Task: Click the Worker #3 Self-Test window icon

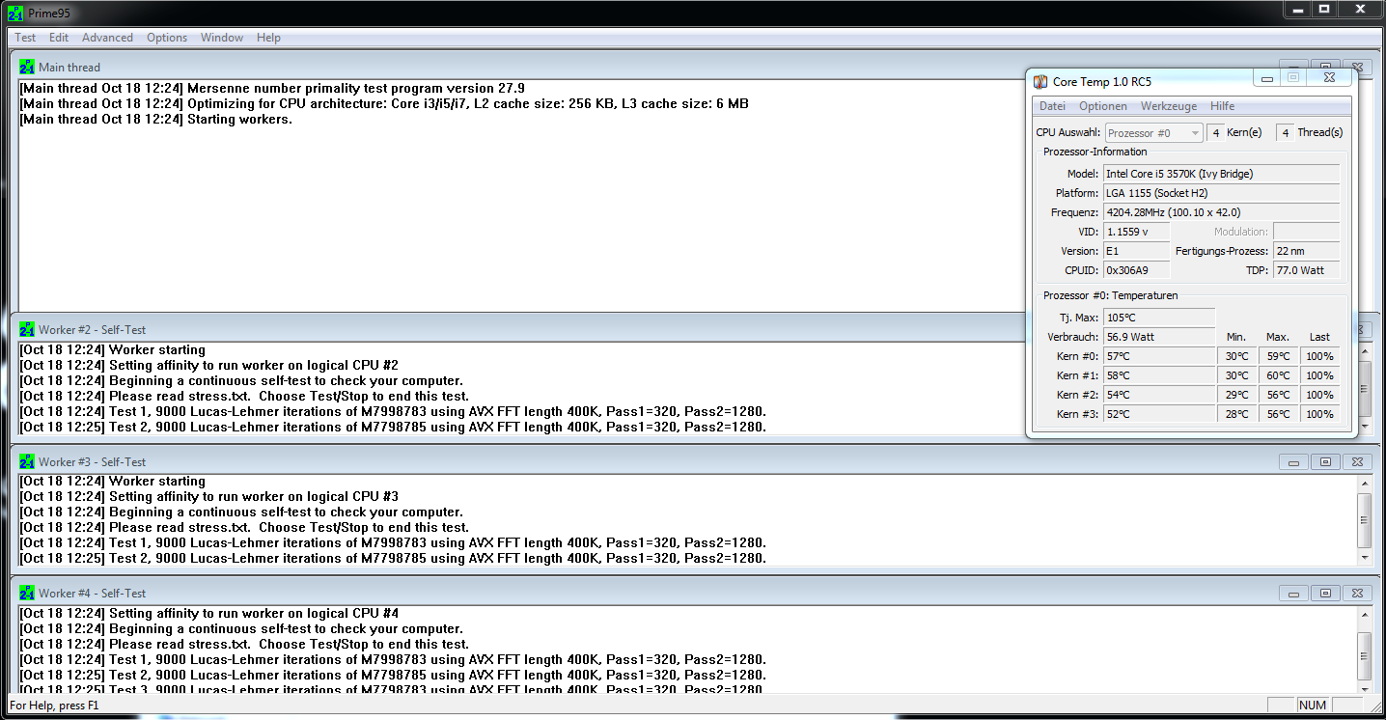Action: 27,461
